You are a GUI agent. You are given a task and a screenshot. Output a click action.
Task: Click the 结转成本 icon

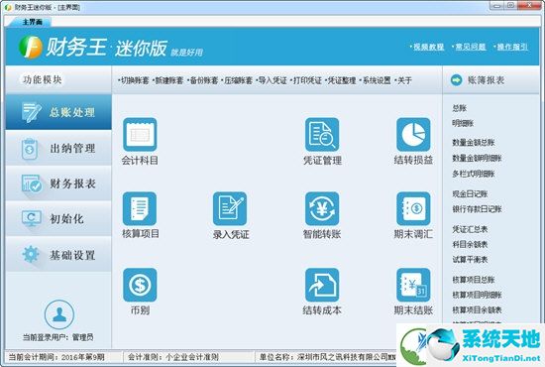pyautogui.click(x=322, y=285)
